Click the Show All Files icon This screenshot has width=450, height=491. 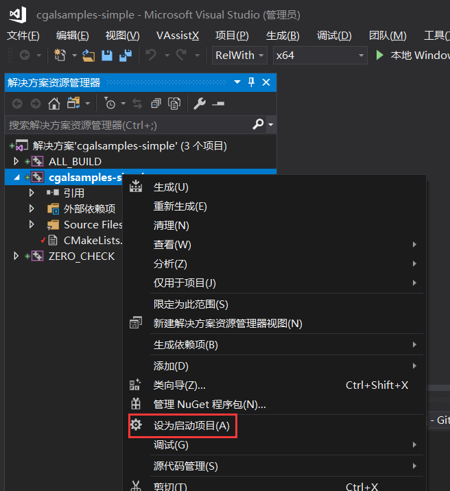174,104
